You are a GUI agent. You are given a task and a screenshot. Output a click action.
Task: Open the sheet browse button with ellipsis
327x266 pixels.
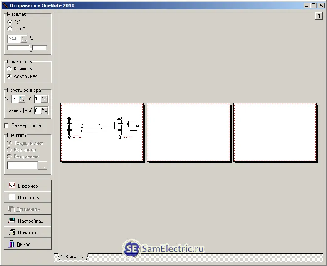[42, 166]
